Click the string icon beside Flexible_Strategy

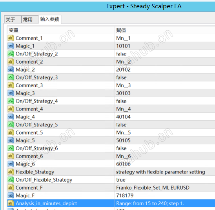tap(11, 172)
